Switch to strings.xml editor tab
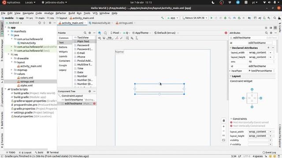Screen dimensions: 282x158 pos(126,23)
